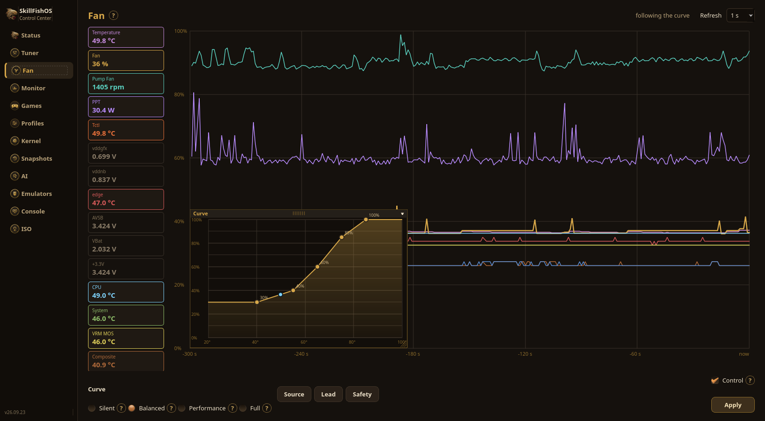Select the 100% curve control point
This screenshot has width=765, height=421.
click(x=366, y=220)
